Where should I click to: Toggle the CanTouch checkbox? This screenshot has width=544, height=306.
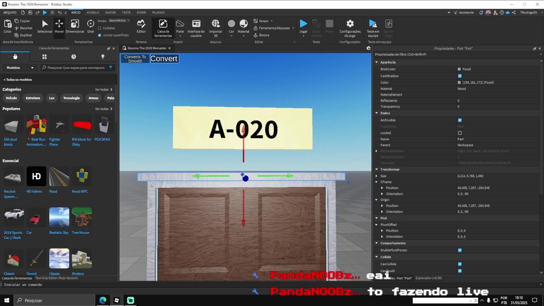tap(459, 271)
